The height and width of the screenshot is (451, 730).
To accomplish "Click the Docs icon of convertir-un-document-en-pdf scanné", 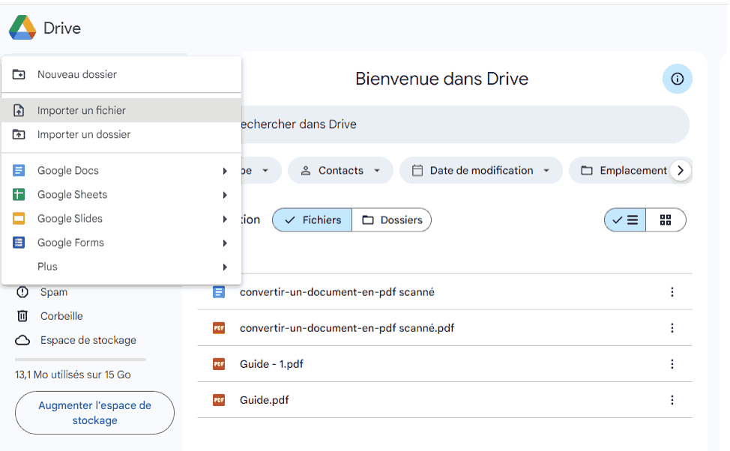I will coord(219,292).
